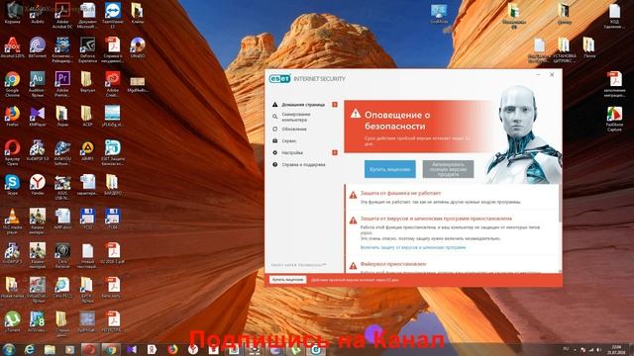Open File Explorer from the taskbar
The image size is (634, 356).
pyautogui.click(x=50, y=349)
